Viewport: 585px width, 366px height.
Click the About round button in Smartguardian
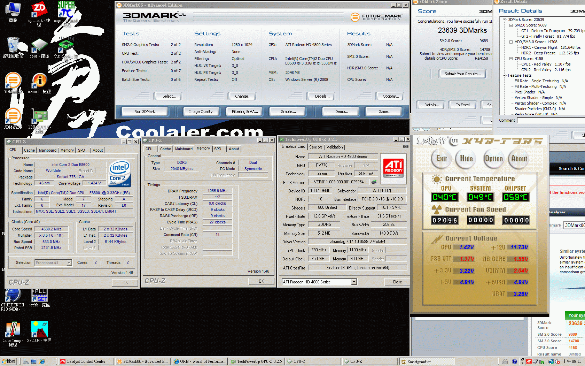[x=519, y=159]
